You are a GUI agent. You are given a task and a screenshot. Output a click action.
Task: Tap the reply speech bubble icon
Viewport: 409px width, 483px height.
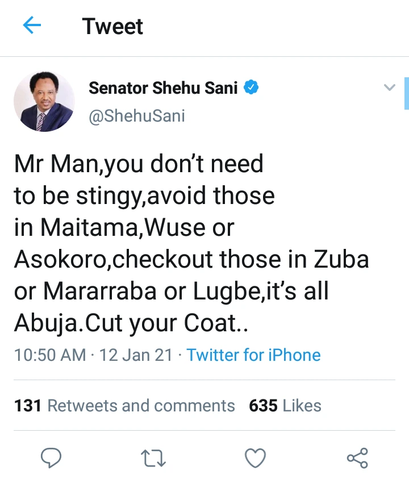(x=51, y=457)
